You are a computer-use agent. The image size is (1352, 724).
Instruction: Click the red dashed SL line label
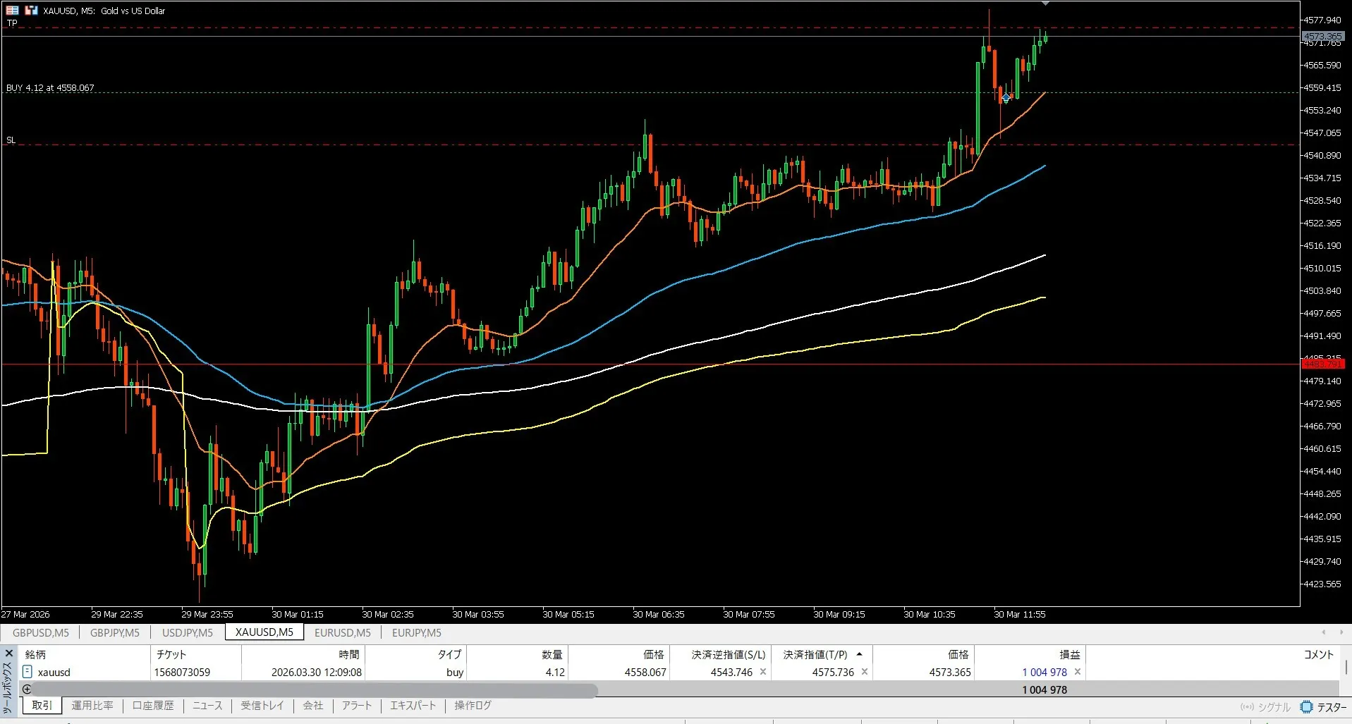point(11,140)
